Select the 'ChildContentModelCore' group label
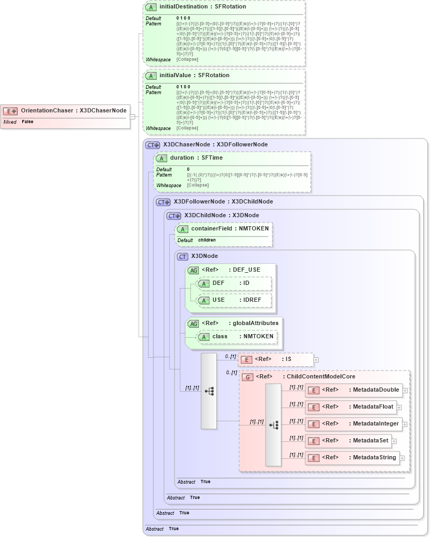 [321, 377]
